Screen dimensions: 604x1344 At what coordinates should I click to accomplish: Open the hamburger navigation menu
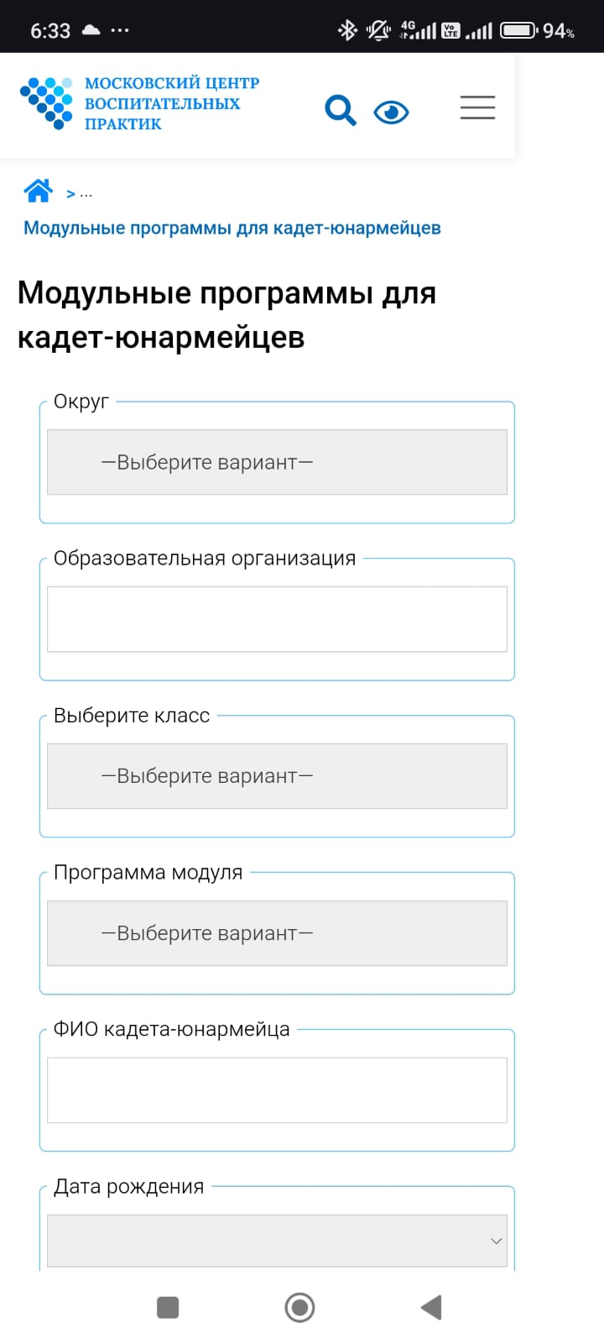point(477,108)
